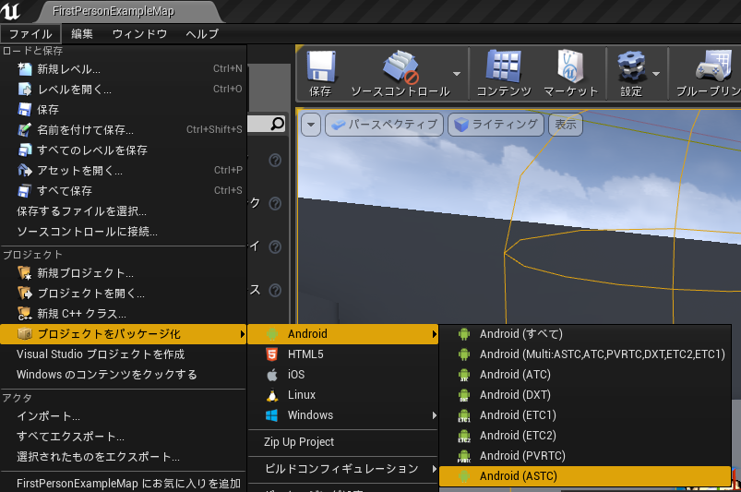Click 新規プロジェクト... entry

(124, 273)
